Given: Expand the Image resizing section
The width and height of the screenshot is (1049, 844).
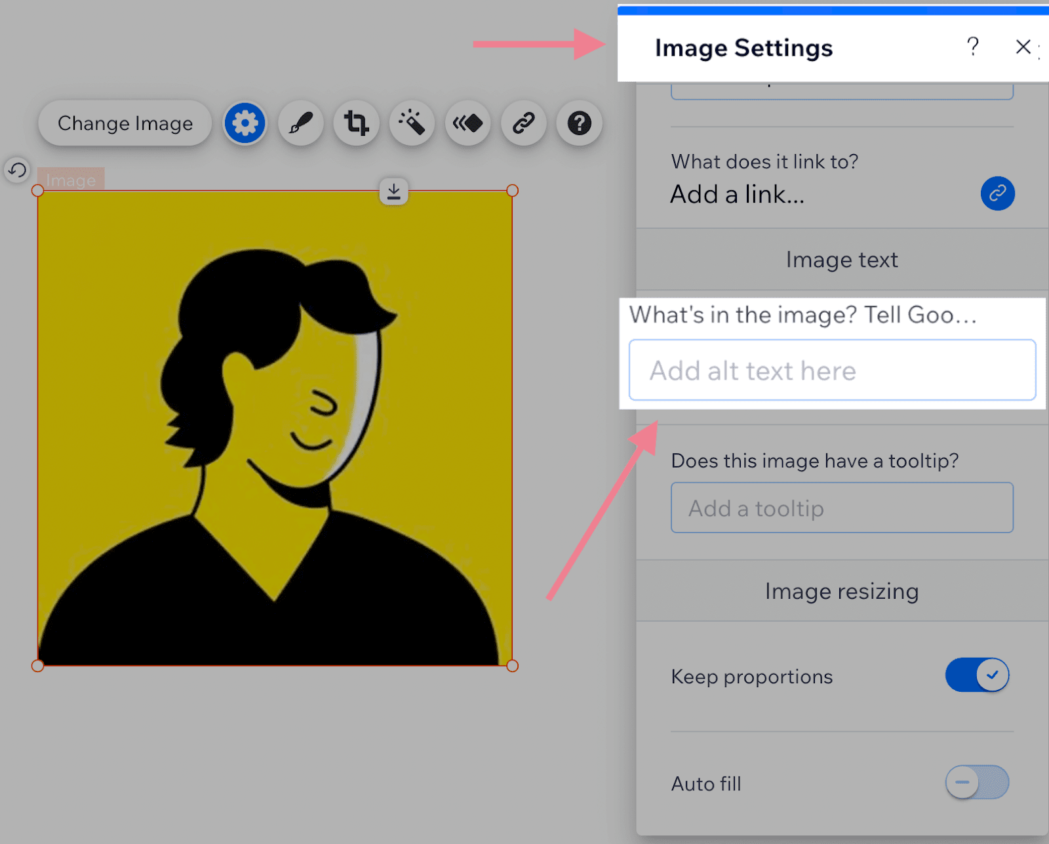Looking at the screenshot, I should point(841,591).
